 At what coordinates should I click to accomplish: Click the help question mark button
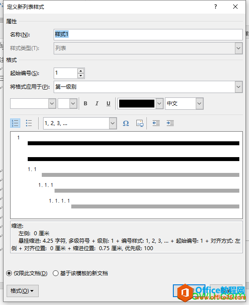pos(216,7)
